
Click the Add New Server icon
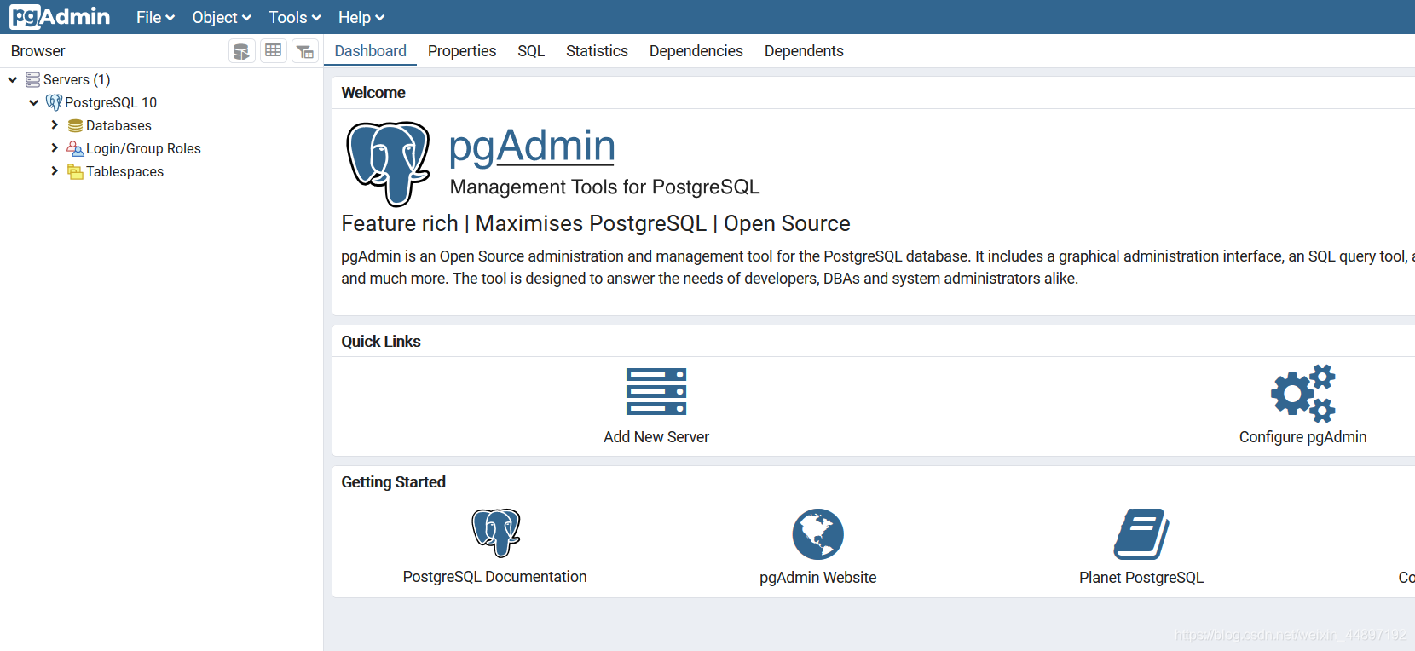pos(656,392)
